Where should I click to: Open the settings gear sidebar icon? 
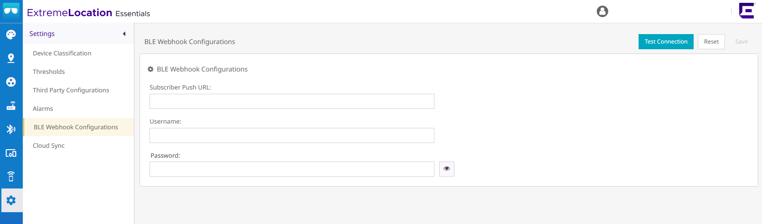11,200
